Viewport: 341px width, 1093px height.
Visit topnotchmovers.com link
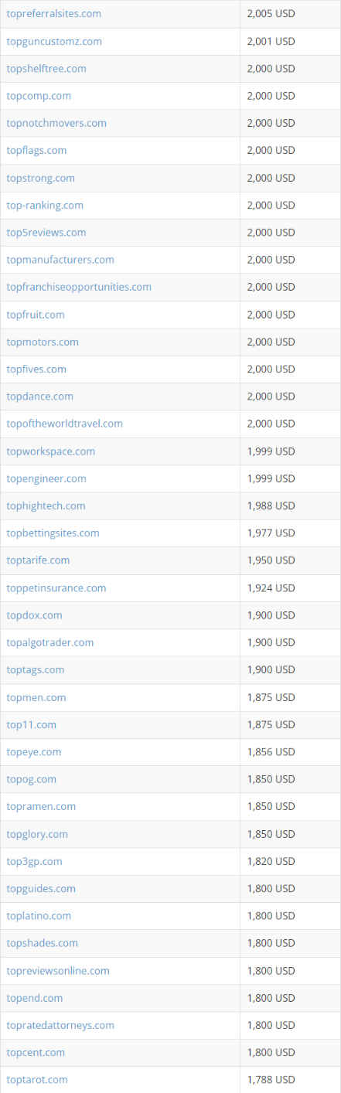(x=56, y=123)
